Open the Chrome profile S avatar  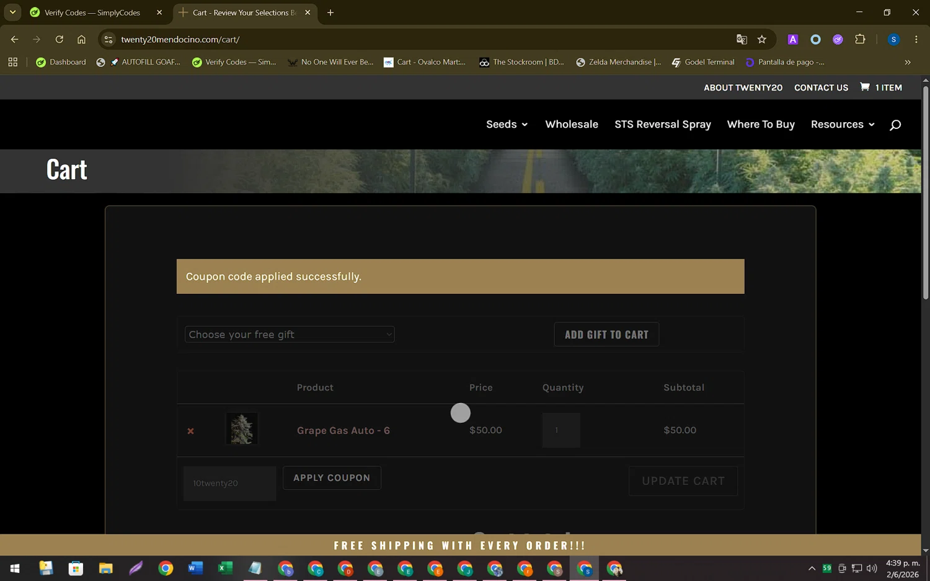pyautogui.click(x=893, y=39)
